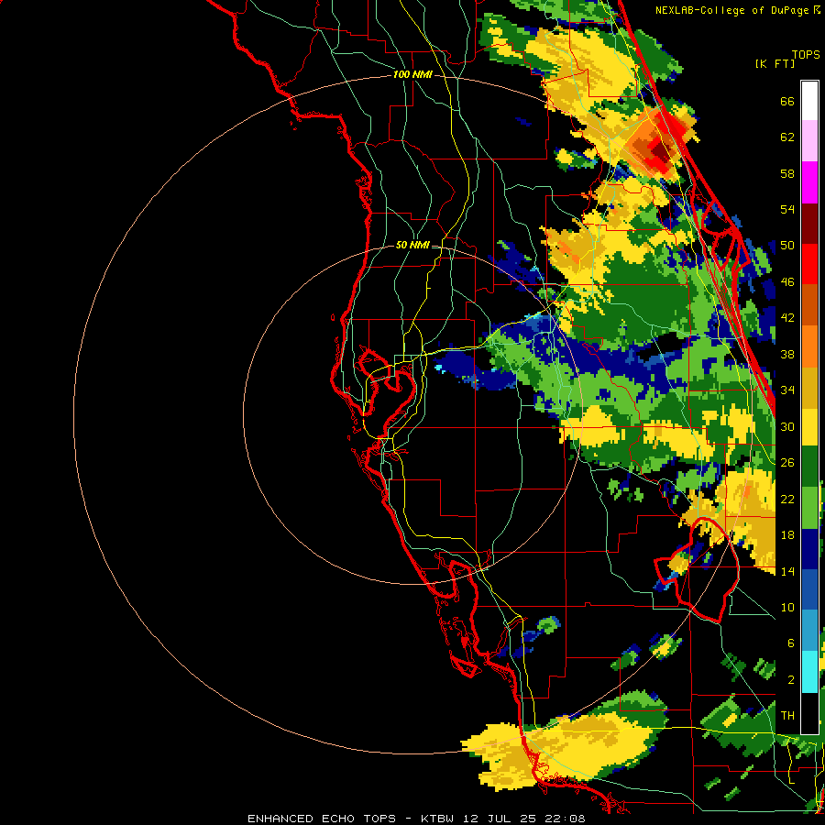This screenshot has width=825, height=825.
Task: Pick the navy blue legend swatch
Action: point(809,549)
